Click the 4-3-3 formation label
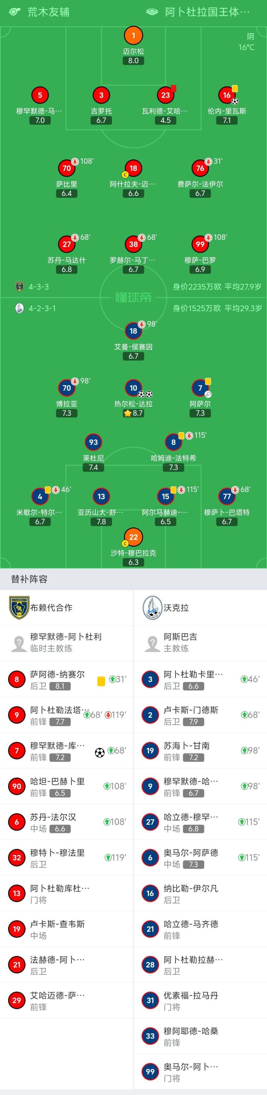Image resolution: width=267 pixels, height=1095 pixels. coord(39,287)
